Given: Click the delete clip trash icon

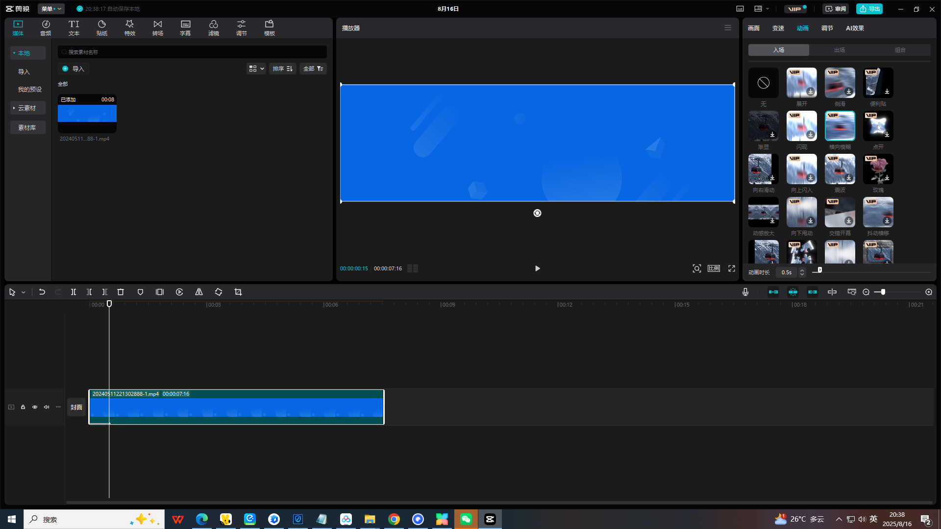Looking at the screenshot, I should point(121,292).
